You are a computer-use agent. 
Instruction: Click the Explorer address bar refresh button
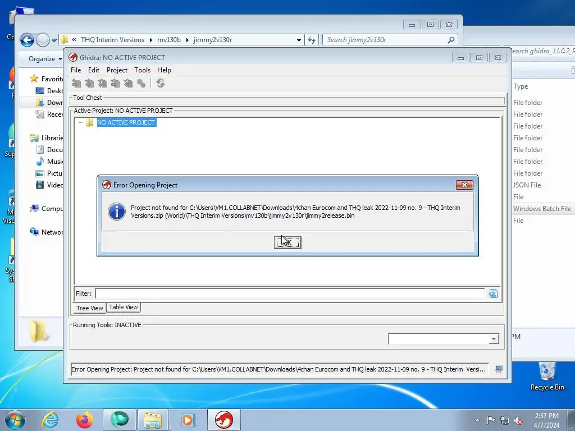(x=312, y=40)
